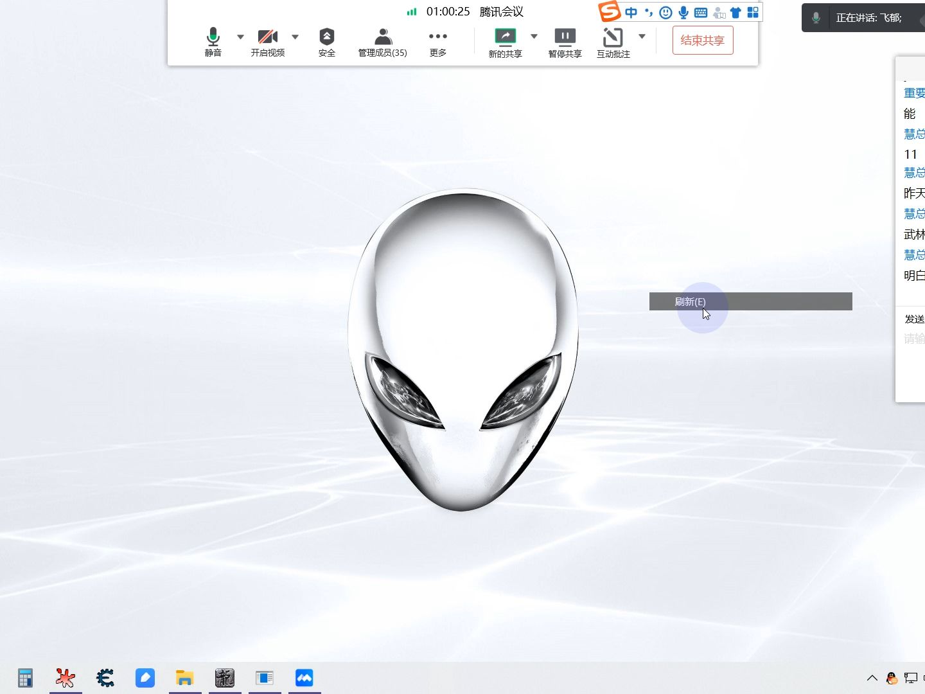Open the blue pencil note app in taskbar

[x=145, y=678]
